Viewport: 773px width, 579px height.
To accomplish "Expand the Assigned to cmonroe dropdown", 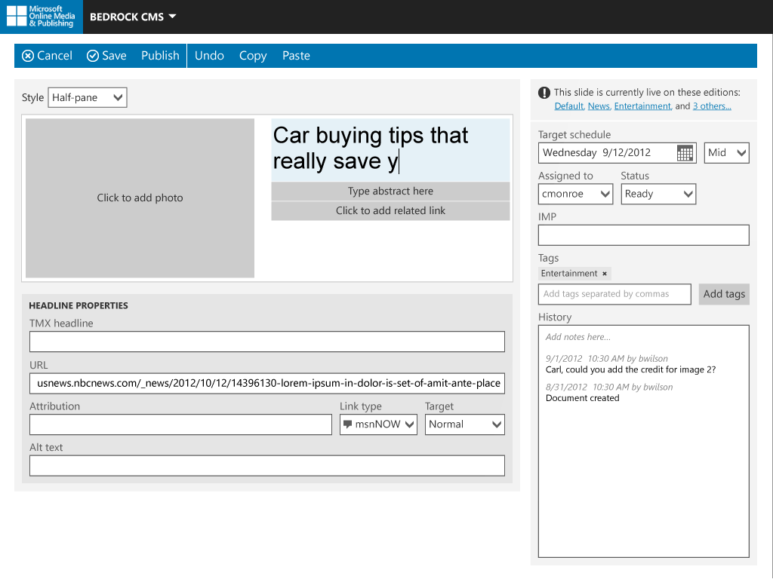I will pyautogui.click(x=575, y=194).
